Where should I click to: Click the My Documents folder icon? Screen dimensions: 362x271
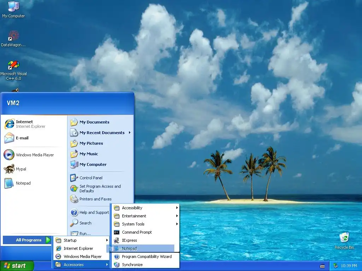(74, 122)
